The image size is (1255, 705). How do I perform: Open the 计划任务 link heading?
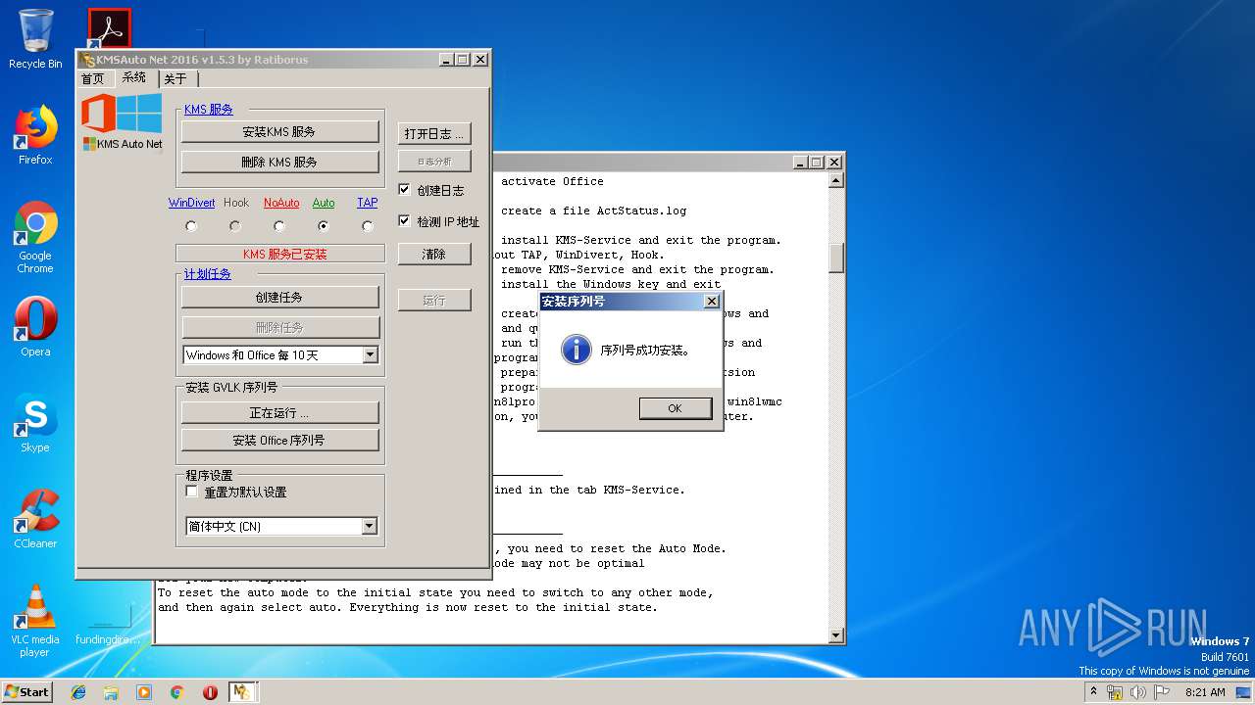coord(208,274)
